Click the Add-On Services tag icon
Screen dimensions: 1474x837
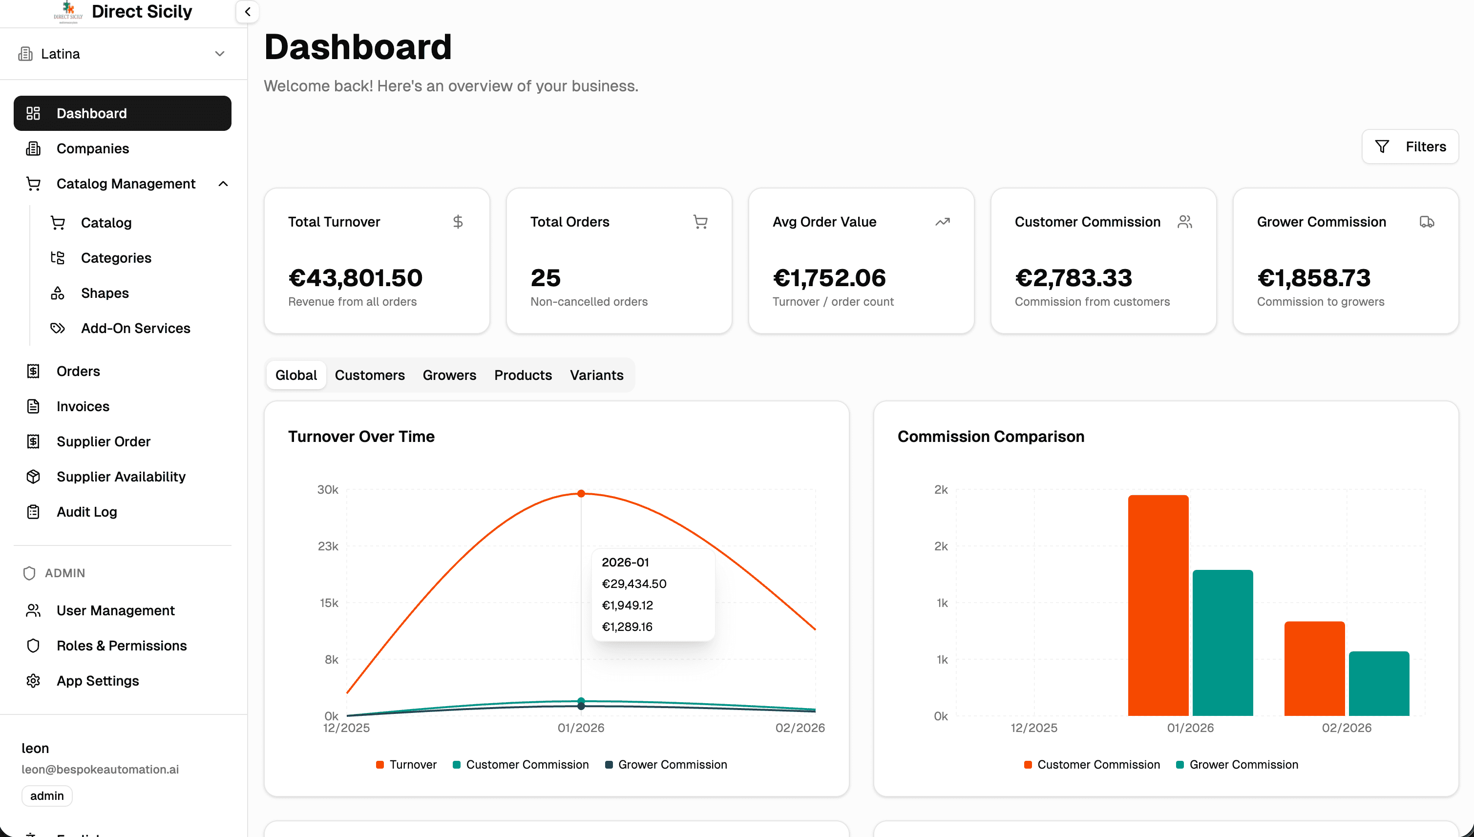pos(58,328)
